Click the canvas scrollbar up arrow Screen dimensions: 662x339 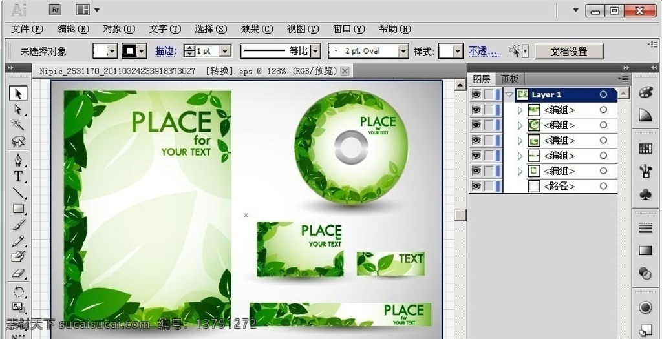[460, 85]
